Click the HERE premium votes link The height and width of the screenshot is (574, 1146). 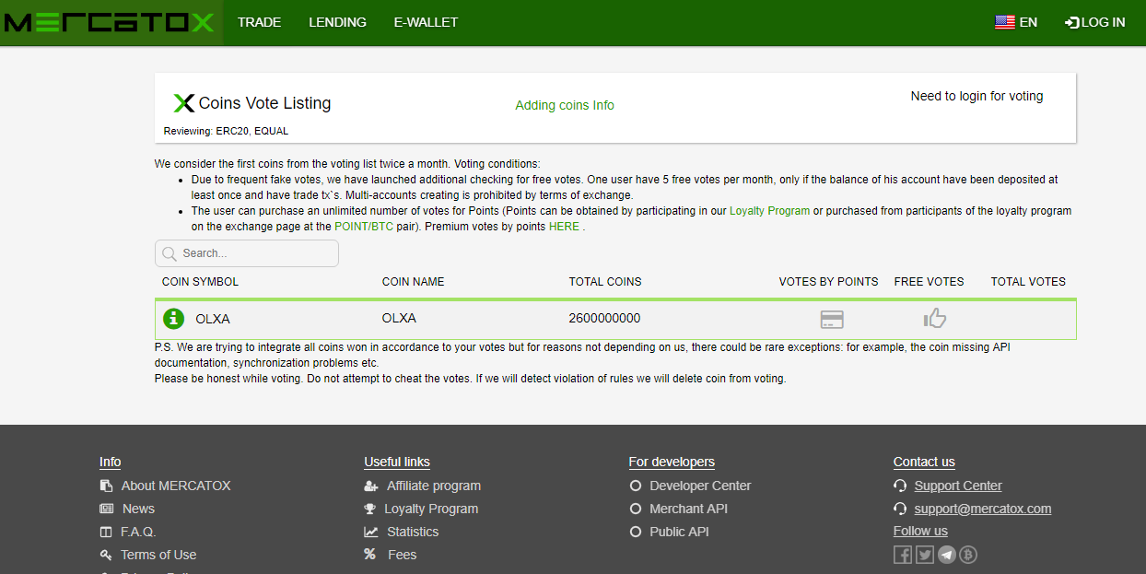[564, 227]
